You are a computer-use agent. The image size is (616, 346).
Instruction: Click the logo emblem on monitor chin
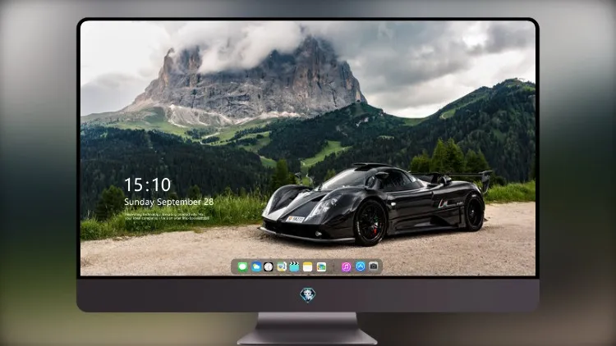pyautogui.click(x=308, y=294)
